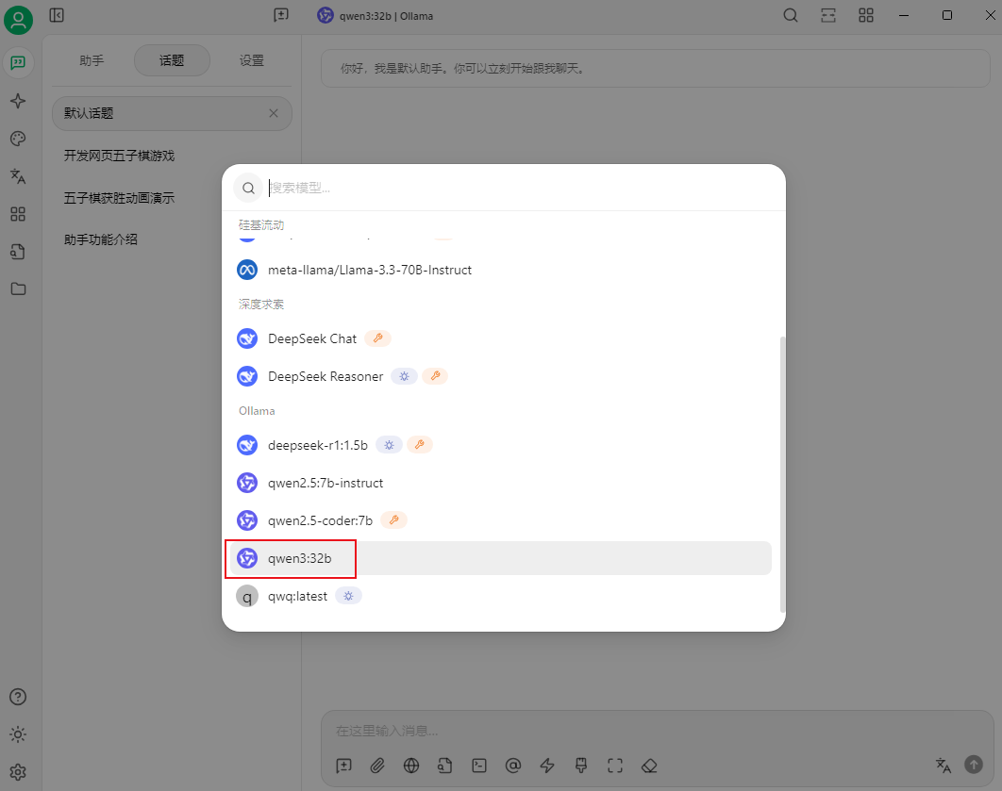Select the qwen2.5:7b-instruct model
Screen dimensions: 1002x791
point(500,483)
